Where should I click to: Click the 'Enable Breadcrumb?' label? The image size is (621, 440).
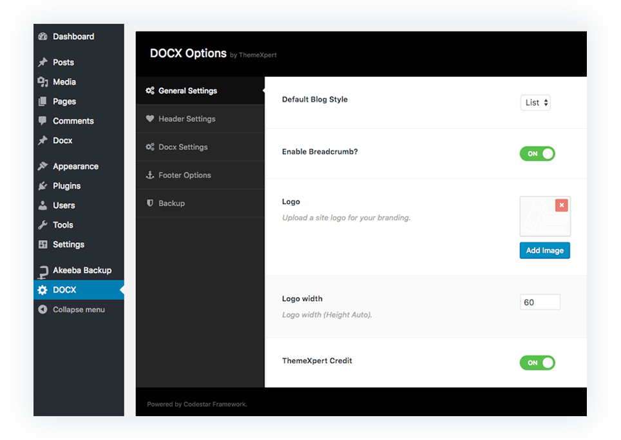pos(320,151)
